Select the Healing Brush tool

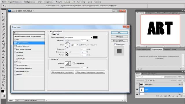[x=3, y=34]
